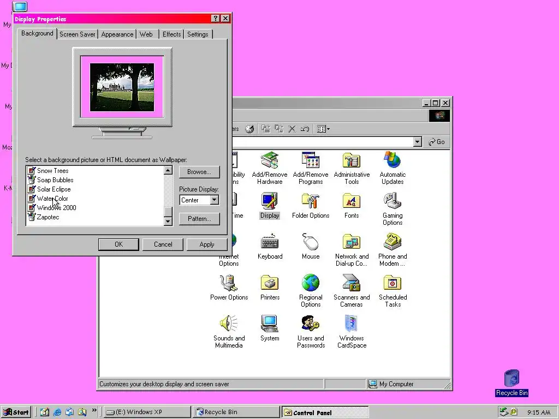Click the Delete toolbar icon

coord(292,129)
